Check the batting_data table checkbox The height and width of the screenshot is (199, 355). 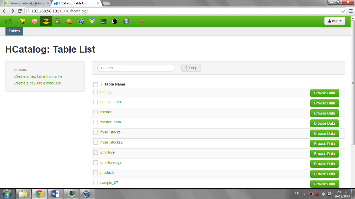click(x=95, y=102)
